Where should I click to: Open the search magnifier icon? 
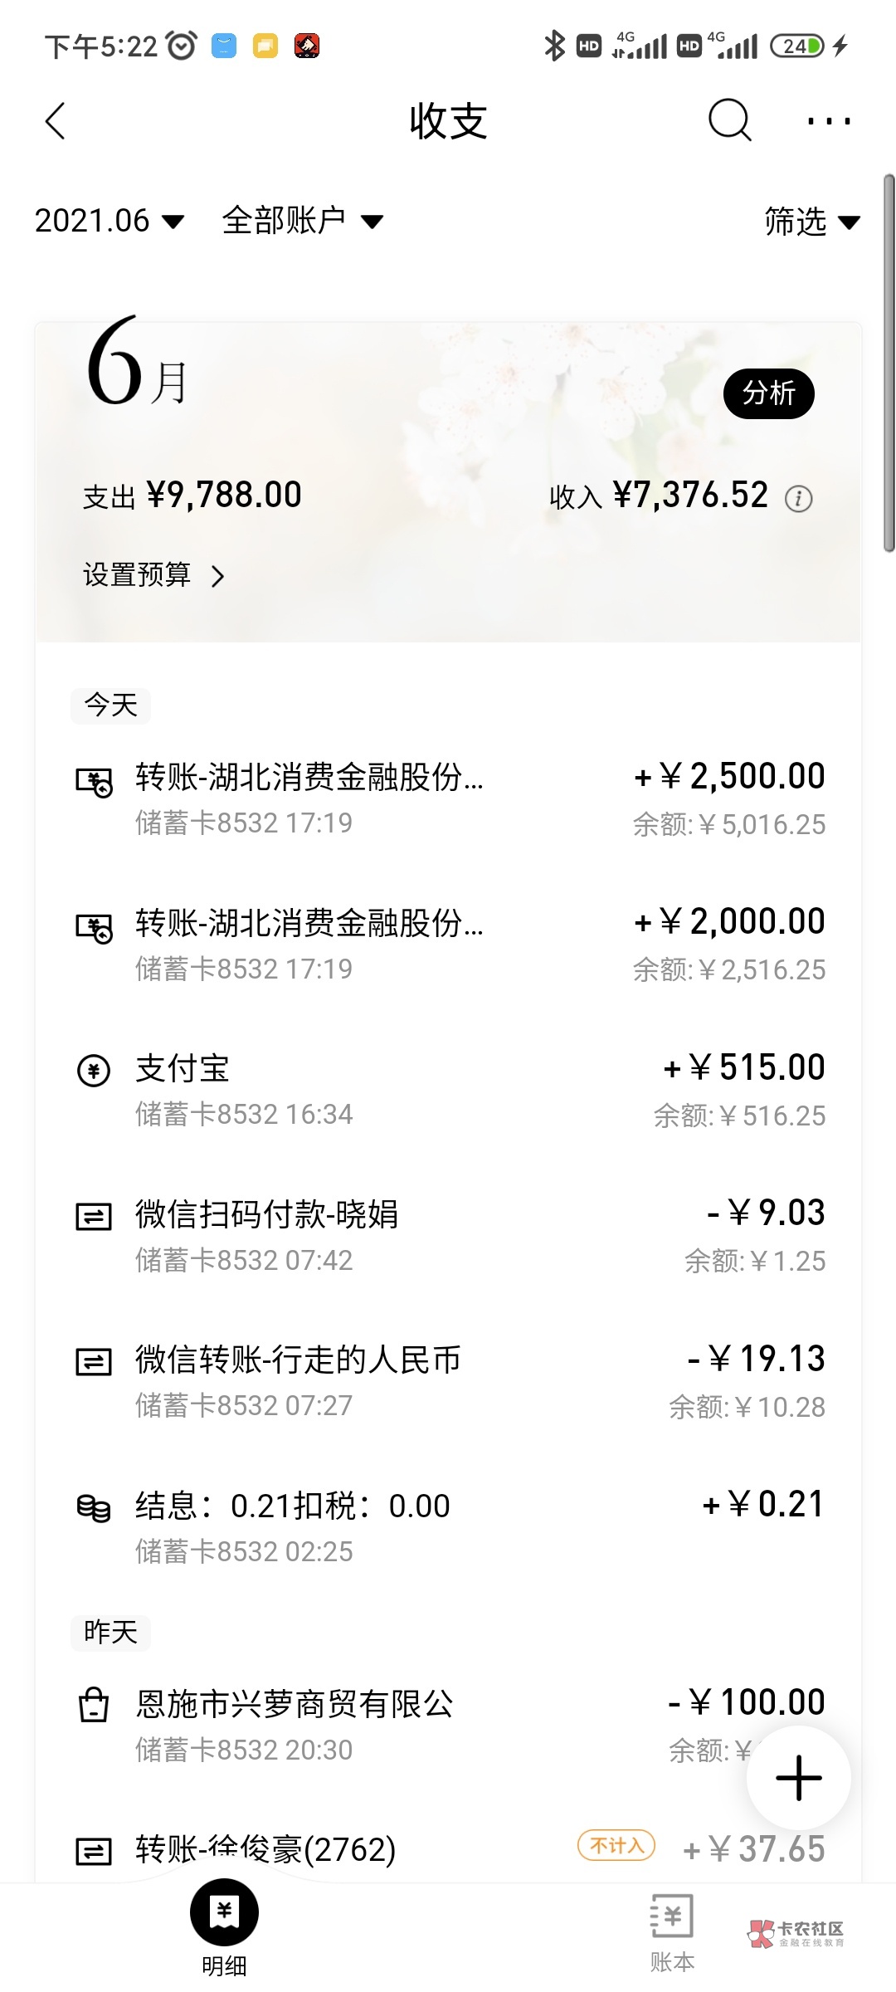[729, 121]
